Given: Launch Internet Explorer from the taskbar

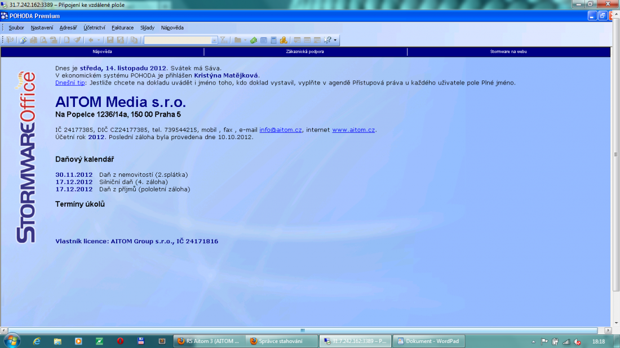Looking at the screenshot, I should 37,341.
